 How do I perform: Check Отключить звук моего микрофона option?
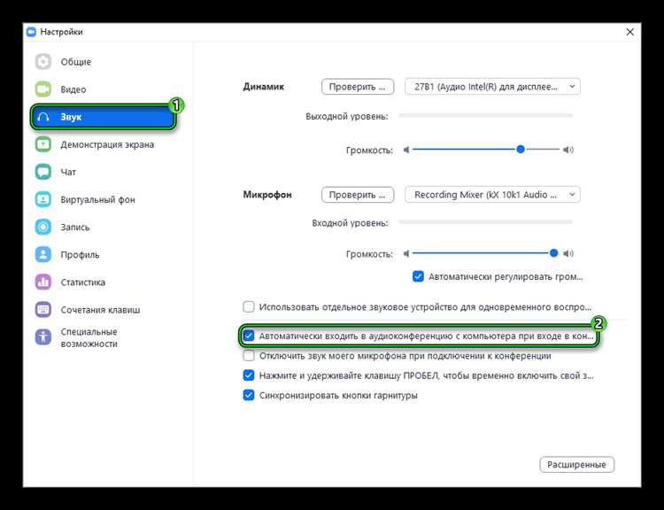tap(249, 356)
